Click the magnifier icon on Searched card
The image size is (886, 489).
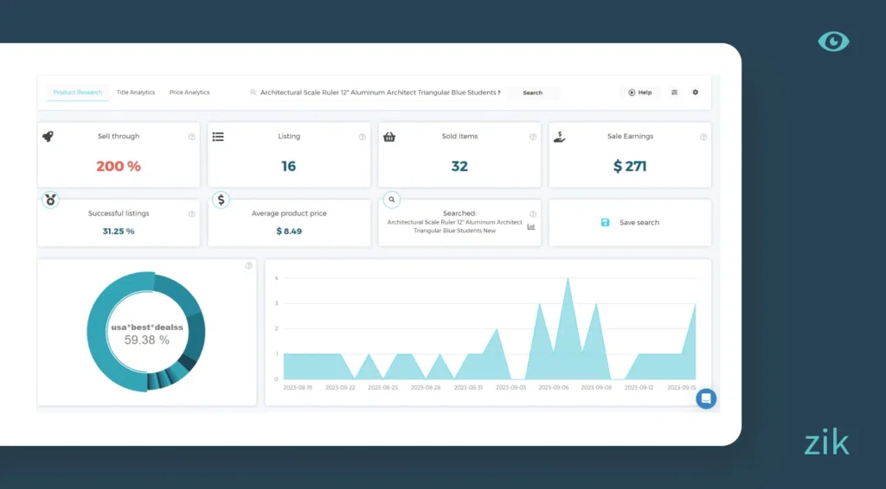point(392,200)
